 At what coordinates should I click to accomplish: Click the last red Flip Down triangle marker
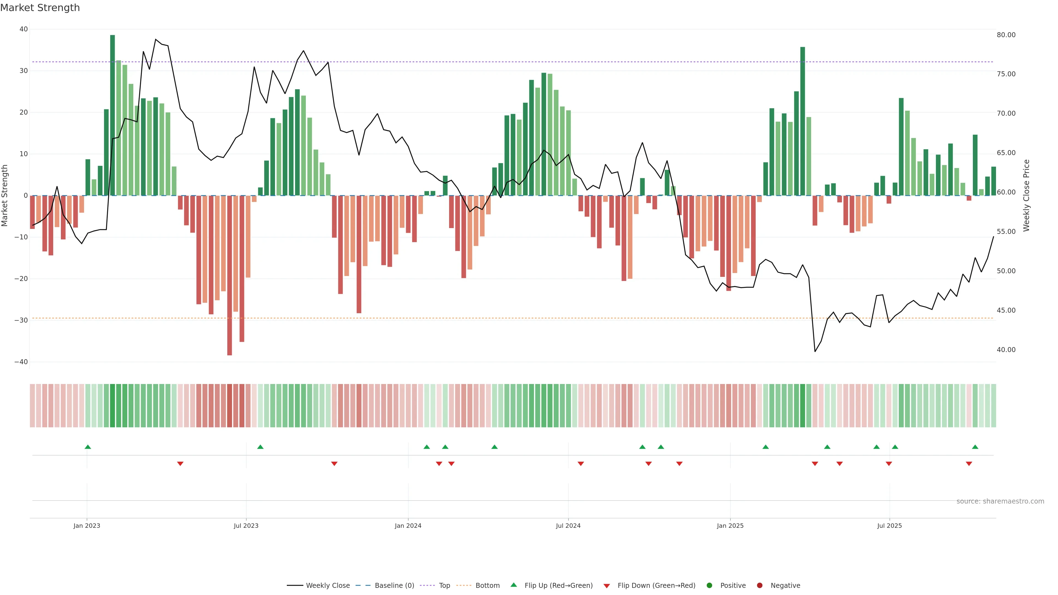[x=969, y=464]
